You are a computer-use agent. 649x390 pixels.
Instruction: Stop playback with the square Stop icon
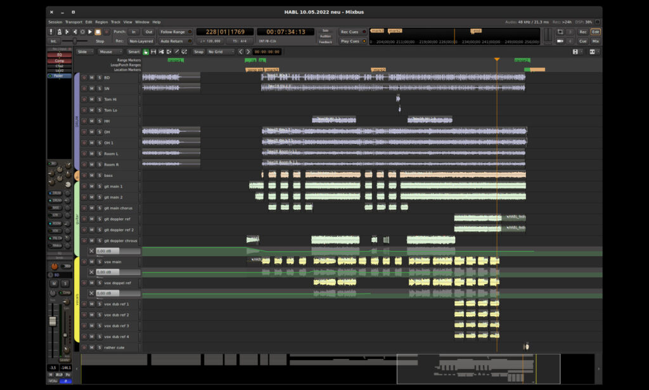pyautogui.click(x=98, y=32)
